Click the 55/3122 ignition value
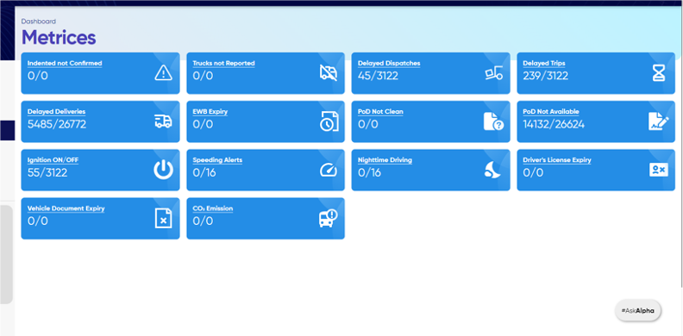This screenshot has height=336, width=683. [x=47, y=172]
